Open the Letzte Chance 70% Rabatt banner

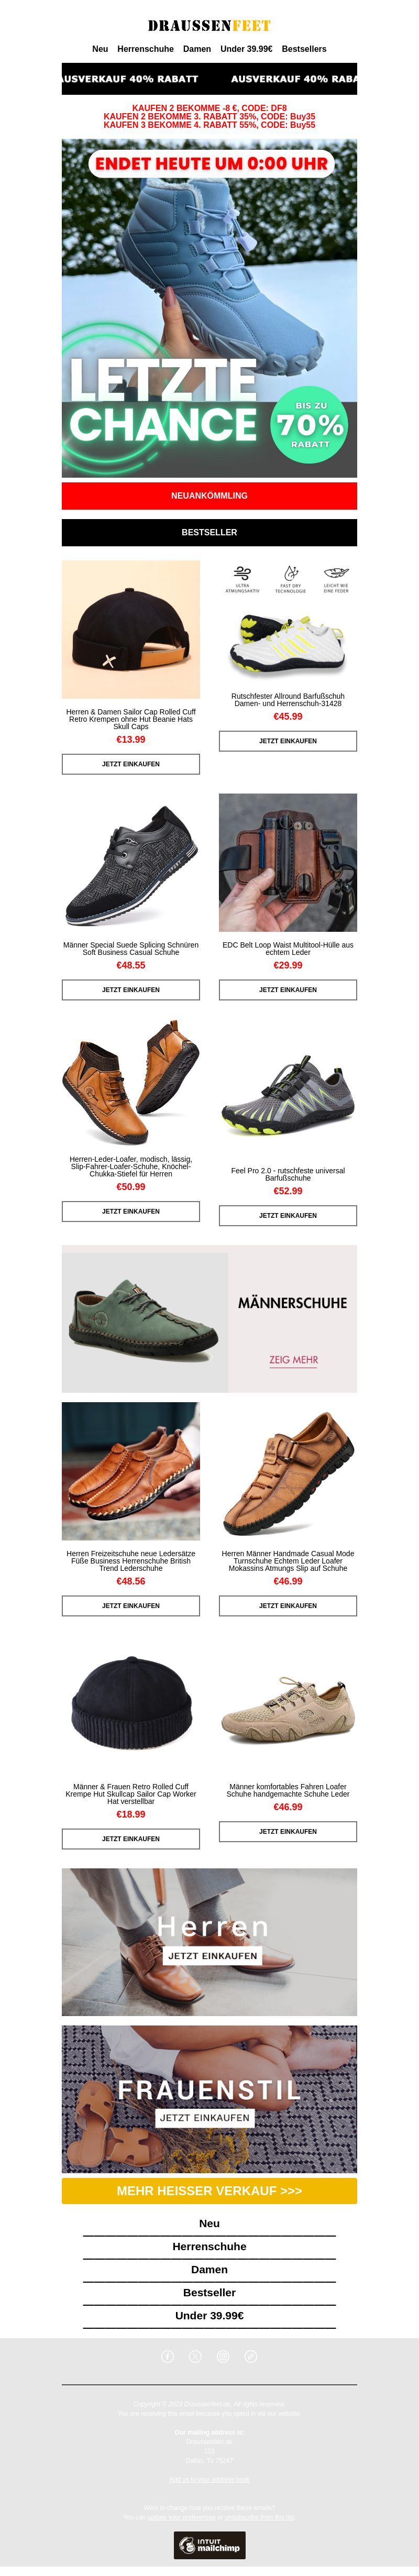209,308
